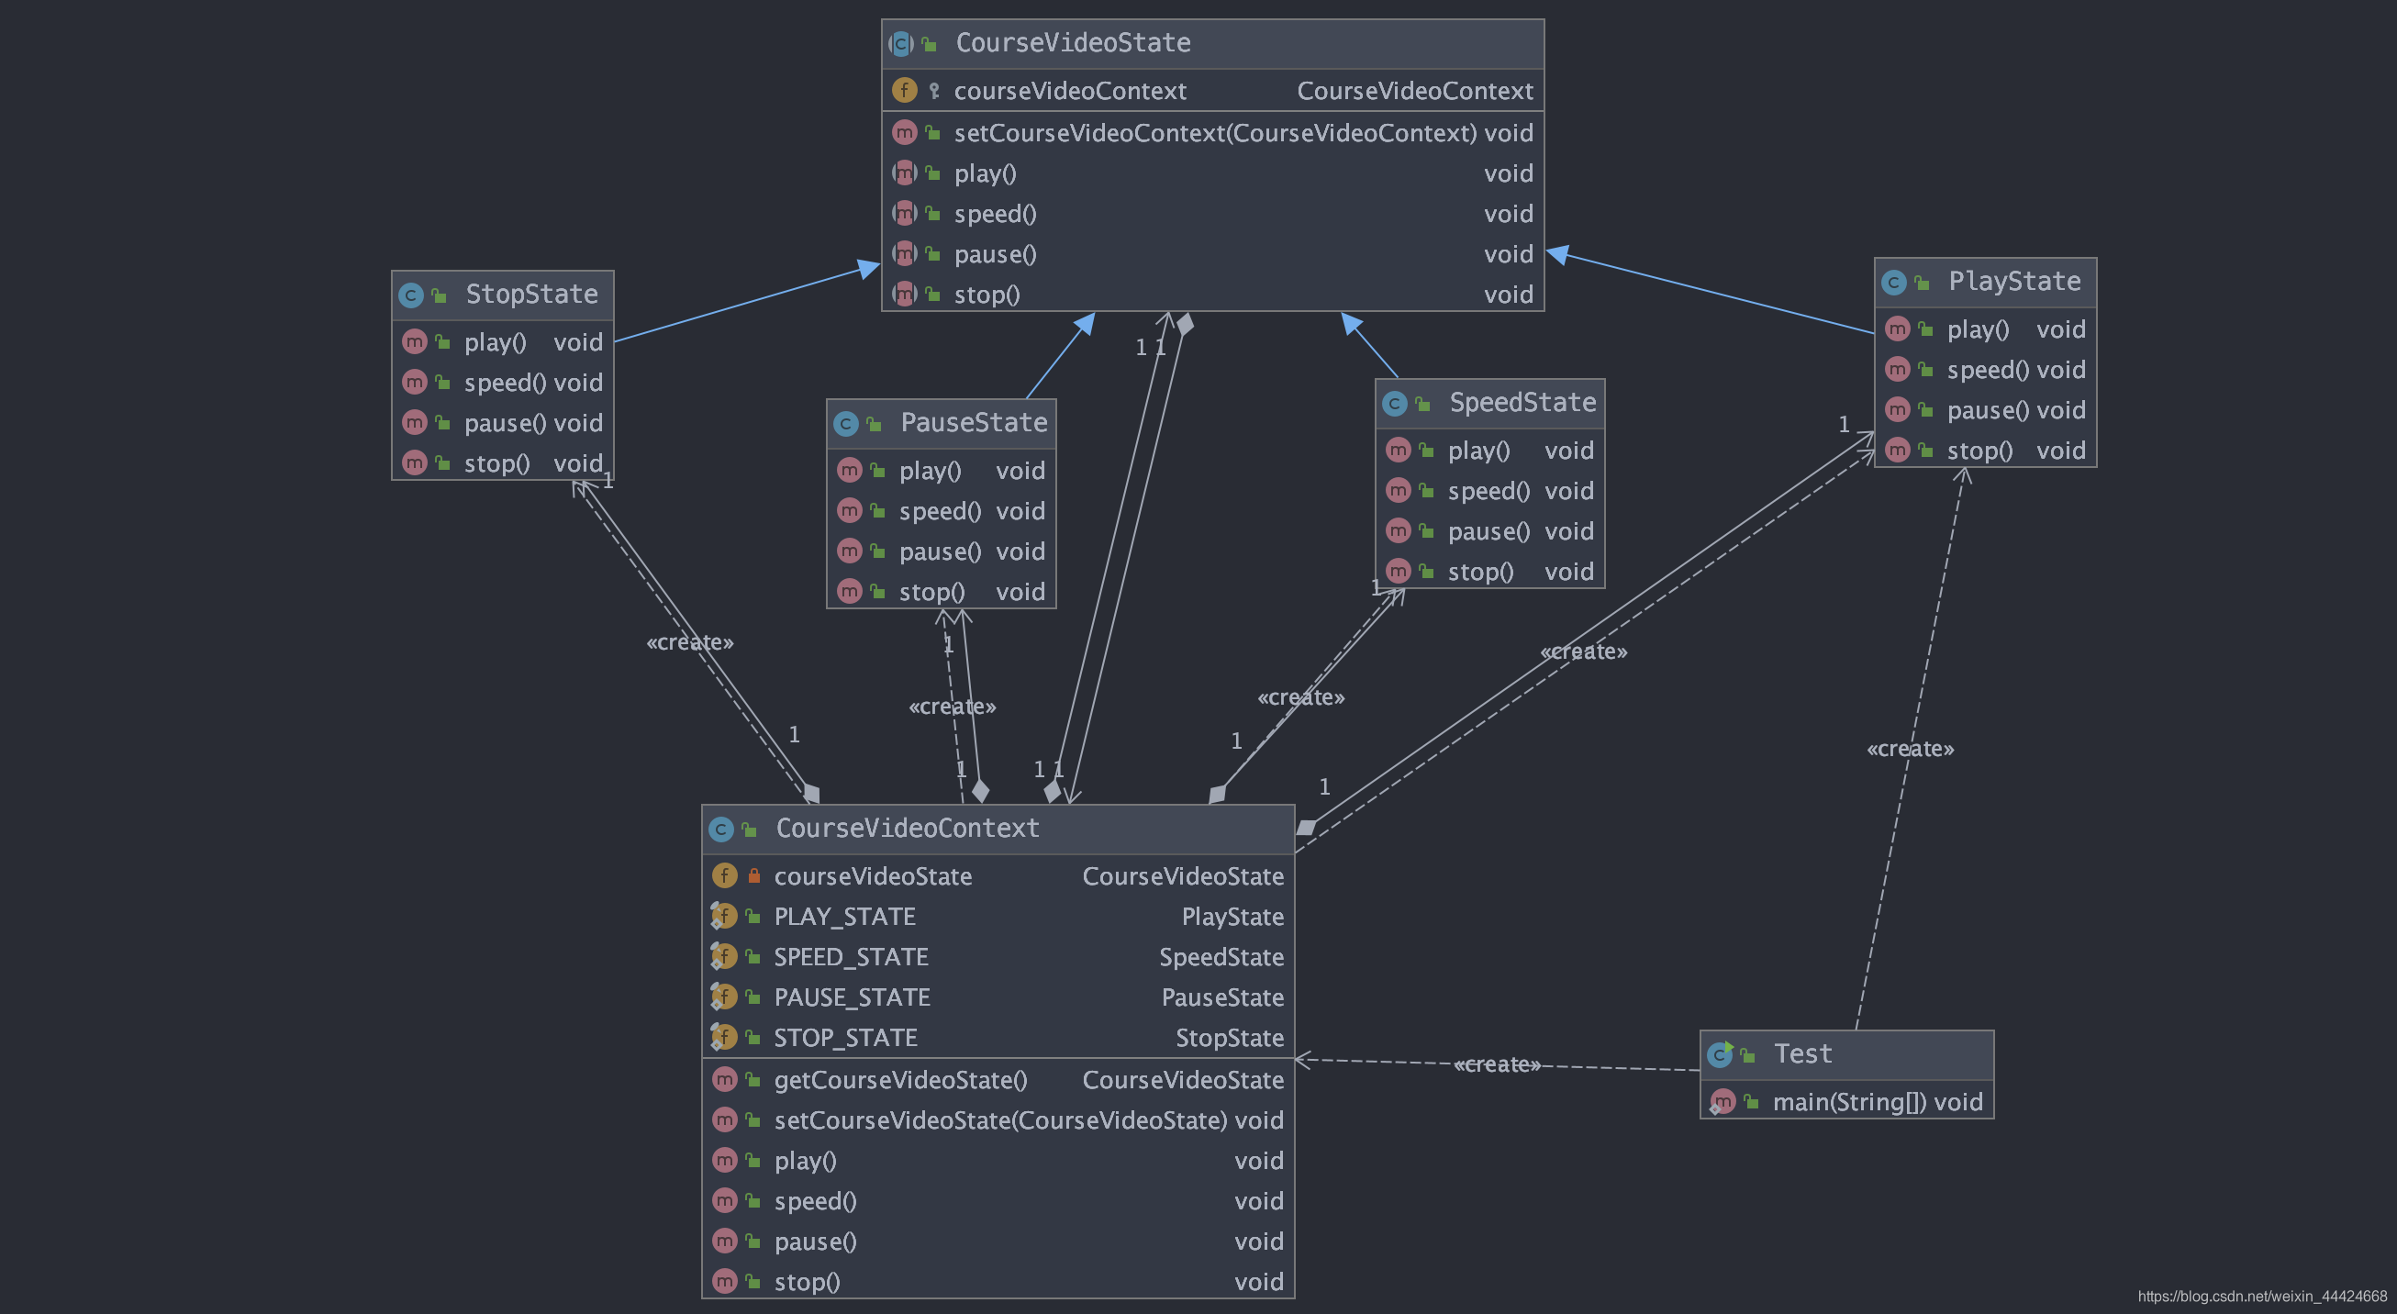Select the PauseState class title

pos(974,423)
